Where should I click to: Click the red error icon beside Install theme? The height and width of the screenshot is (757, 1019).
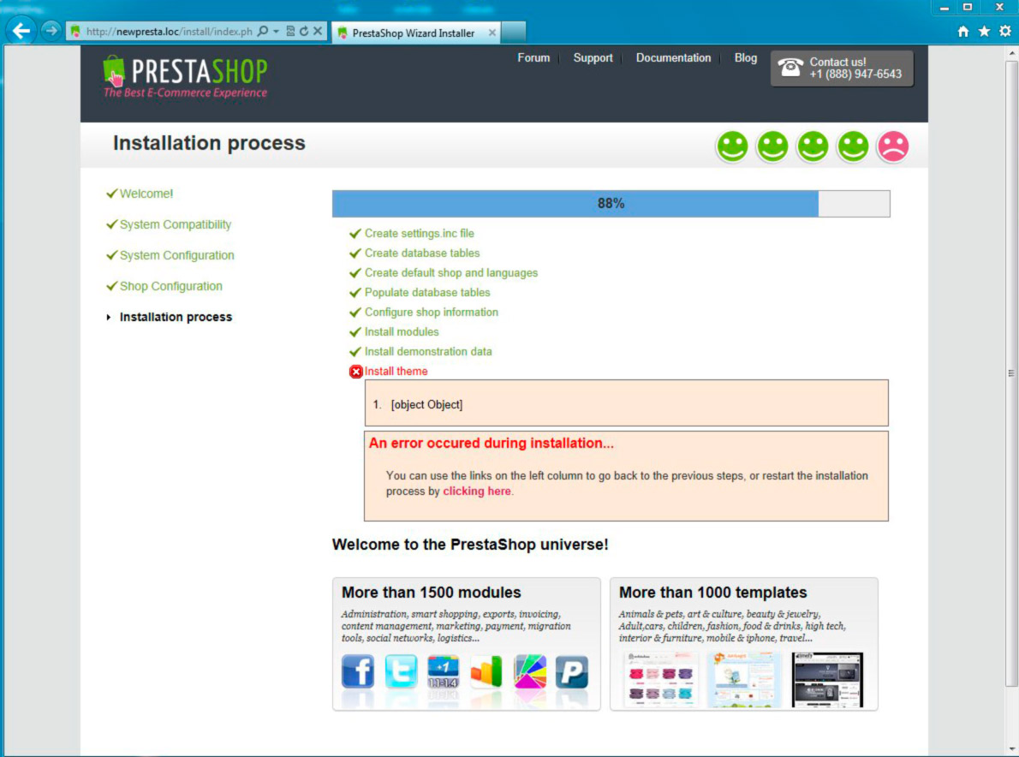tap(355, 372)
